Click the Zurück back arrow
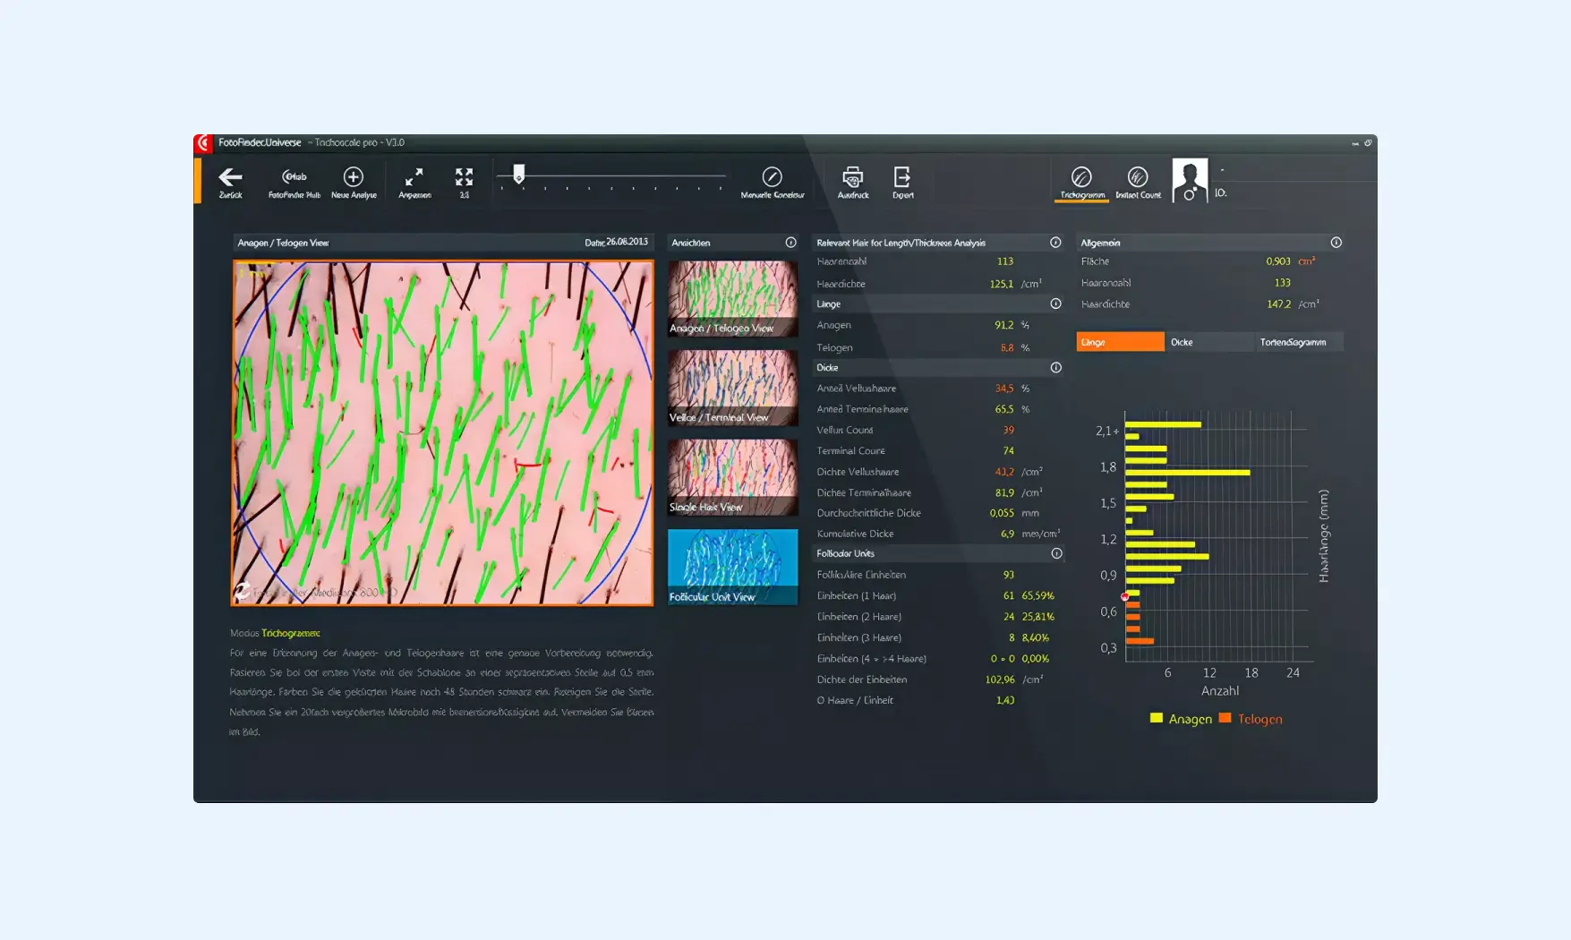 [x=230, y=180]
